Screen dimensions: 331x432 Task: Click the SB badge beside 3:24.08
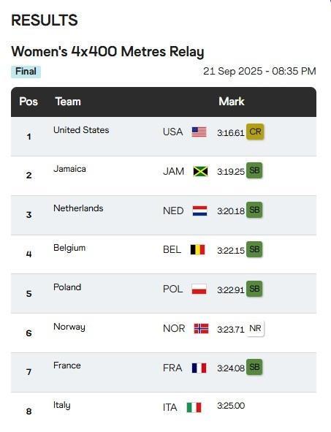tap(254, 367)
